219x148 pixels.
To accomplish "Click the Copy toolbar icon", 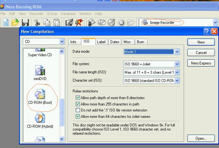I will coord(47,23).
